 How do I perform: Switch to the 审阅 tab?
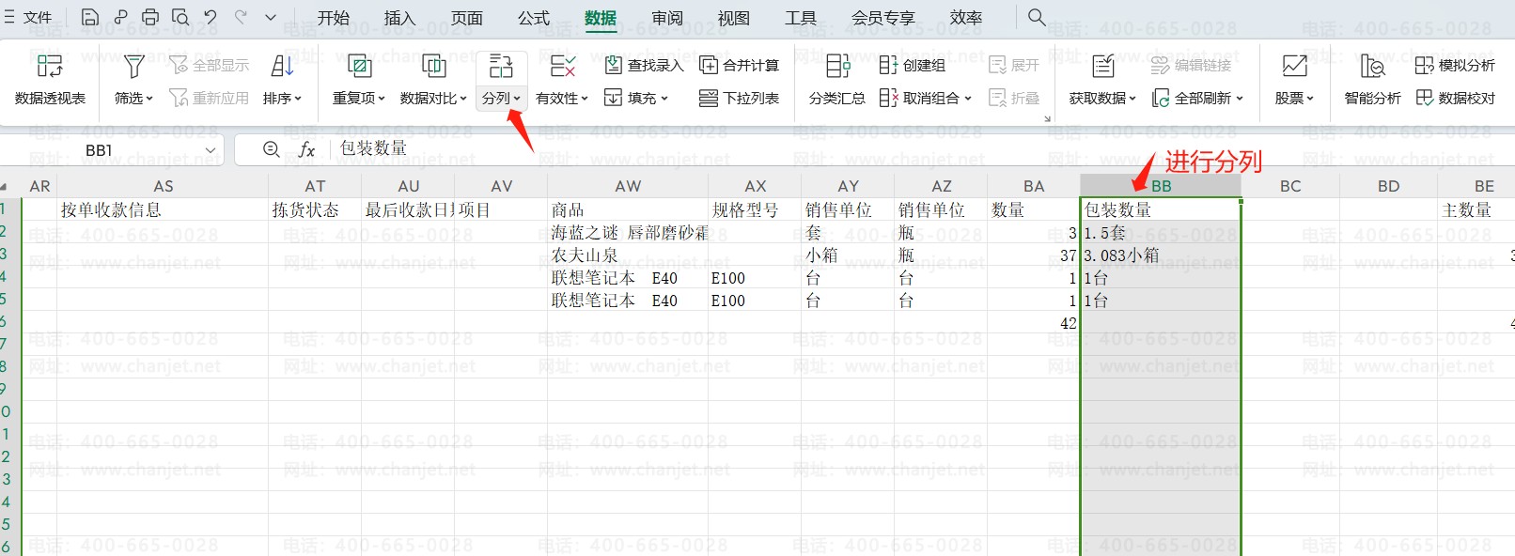667,18
